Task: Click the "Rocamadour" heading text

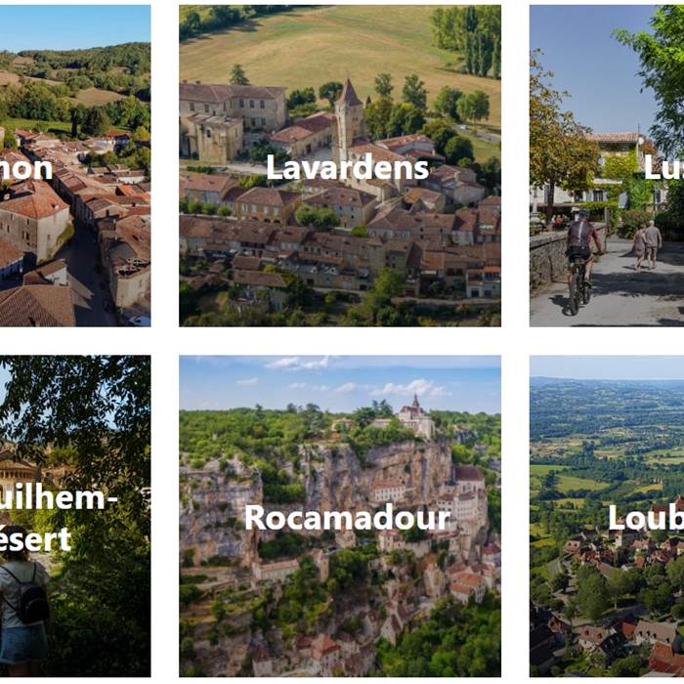Action: tap(347, 518)
